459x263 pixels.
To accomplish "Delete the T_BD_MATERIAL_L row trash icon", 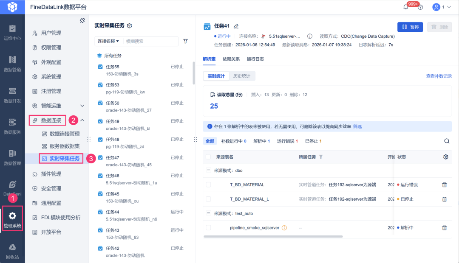I will [x=445, y=199].
